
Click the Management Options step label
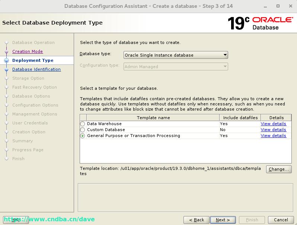(x=35, y=114)
